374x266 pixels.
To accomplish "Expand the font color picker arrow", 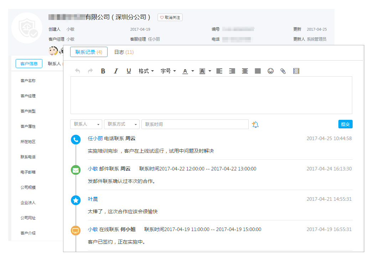I will pyautogui.click(x=193, y=71).
